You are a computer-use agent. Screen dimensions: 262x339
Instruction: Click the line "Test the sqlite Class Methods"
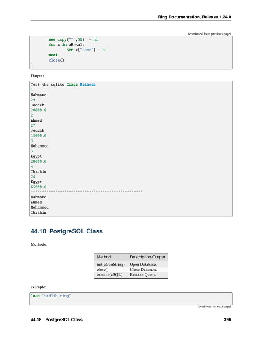pyautogui.click(x=63, y=85)
